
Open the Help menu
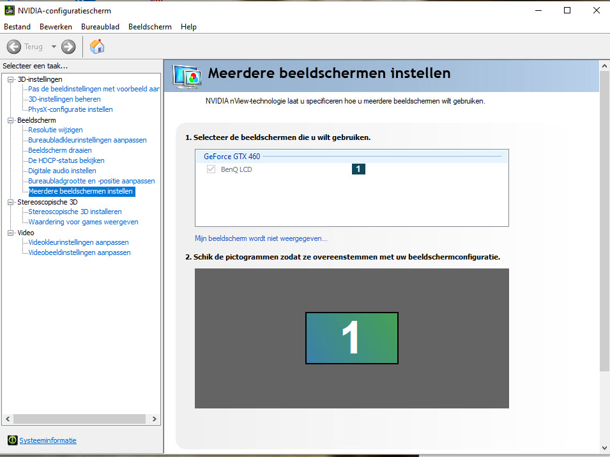click(x=188, y=26)
